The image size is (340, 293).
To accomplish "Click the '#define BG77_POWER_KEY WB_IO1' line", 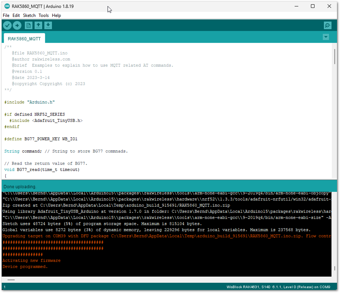I will 41,139.
